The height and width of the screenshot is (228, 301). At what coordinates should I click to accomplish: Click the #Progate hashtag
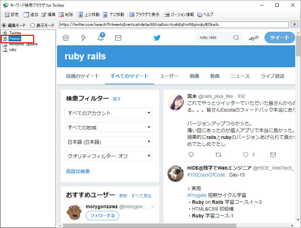[x=197, y=195]
